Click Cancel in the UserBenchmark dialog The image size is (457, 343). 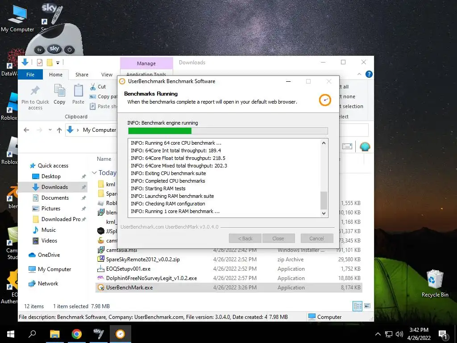coord(317,238)
